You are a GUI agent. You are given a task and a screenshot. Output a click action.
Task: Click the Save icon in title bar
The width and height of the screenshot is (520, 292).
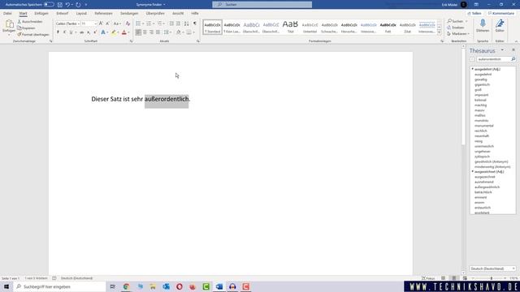pos(60,5)
